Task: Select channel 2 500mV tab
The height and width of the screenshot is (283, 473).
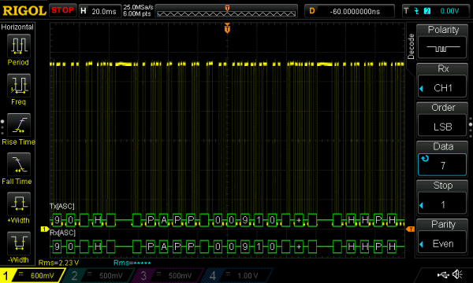Action: pyautogui.click(x=99, y=275)
